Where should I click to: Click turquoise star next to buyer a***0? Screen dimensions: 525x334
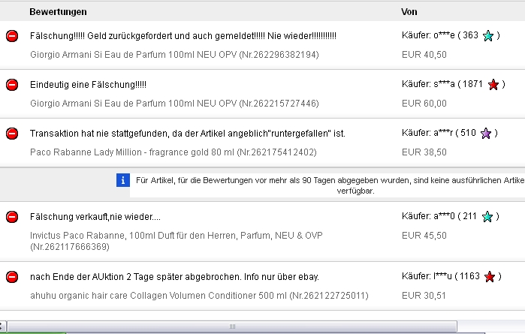pyautogui.click(x=488, y=217)
